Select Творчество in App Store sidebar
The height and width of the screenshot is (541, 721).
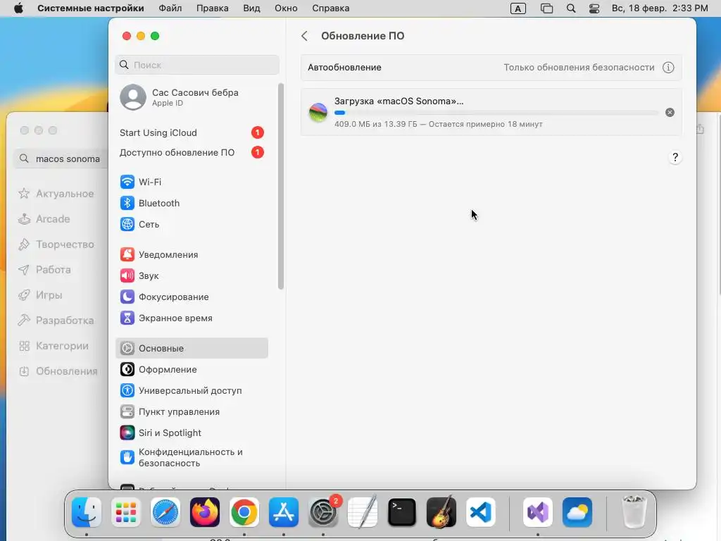coord(56,244)
